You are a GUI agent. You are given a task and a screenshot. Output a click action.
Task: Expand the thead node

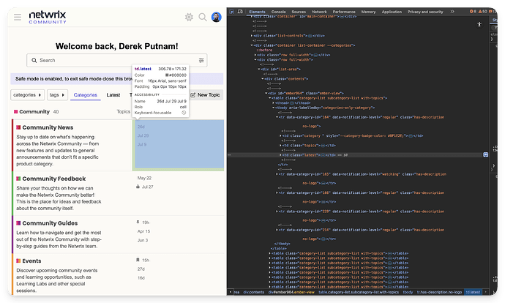tap(274, 102)
